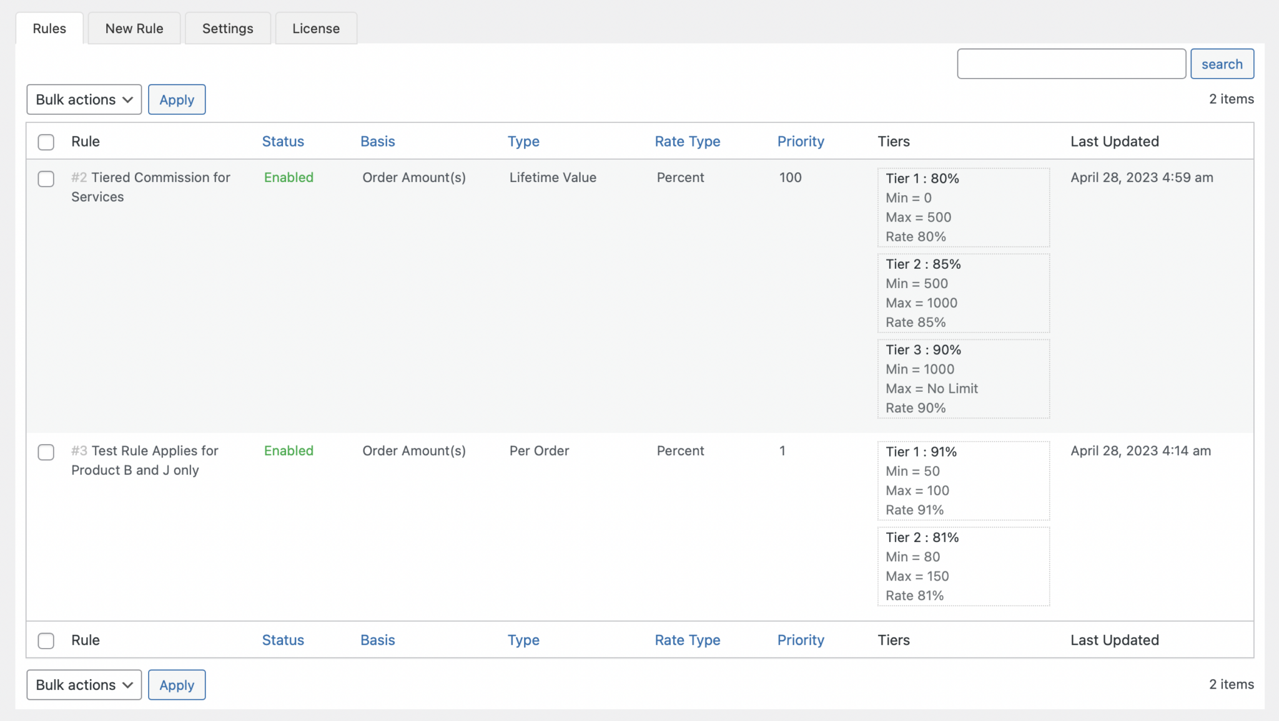Click the search button
The width and height of the screenshot is (1279, 721).
point(1222,64)
